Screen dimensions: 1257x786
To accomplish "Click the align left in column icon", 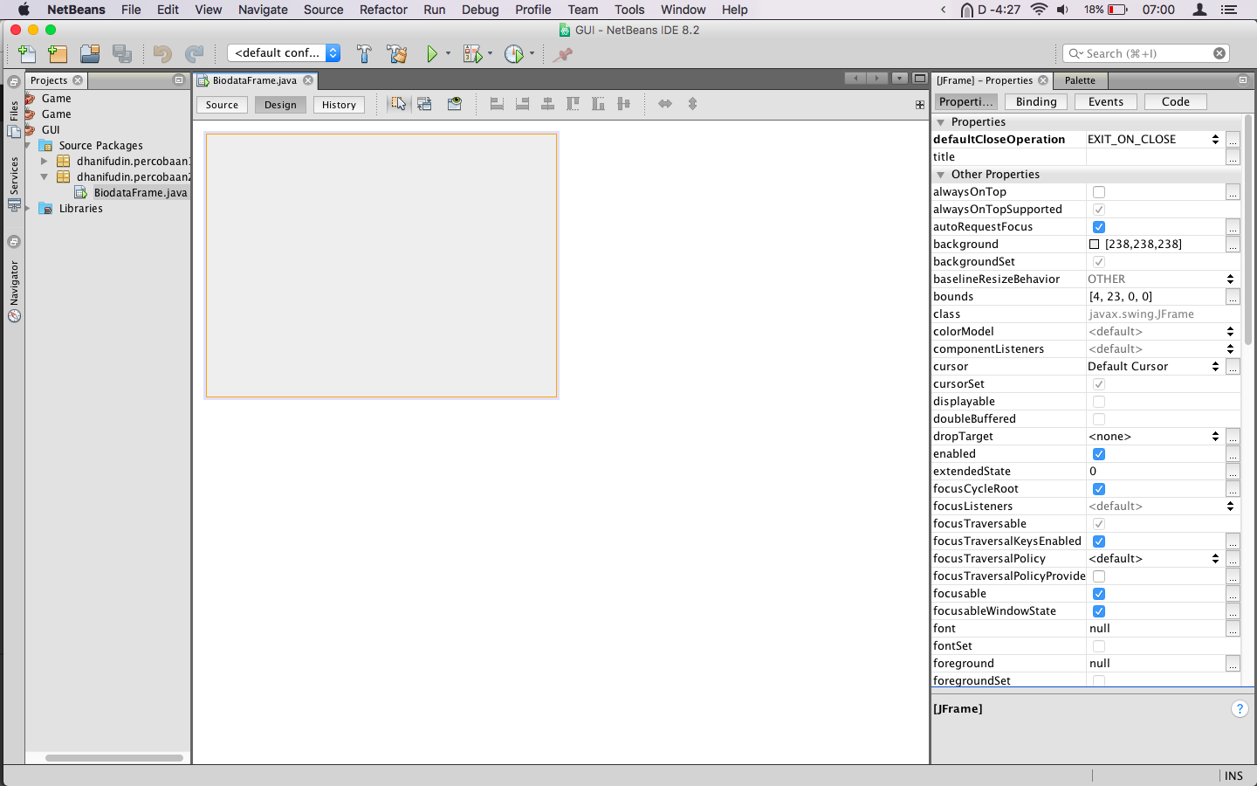I will 497,104.
